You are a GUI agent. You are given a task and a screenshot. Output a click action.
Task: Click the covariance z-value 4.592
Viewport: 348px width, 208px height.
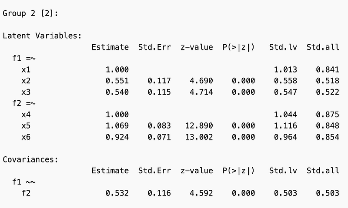[201, 193]
